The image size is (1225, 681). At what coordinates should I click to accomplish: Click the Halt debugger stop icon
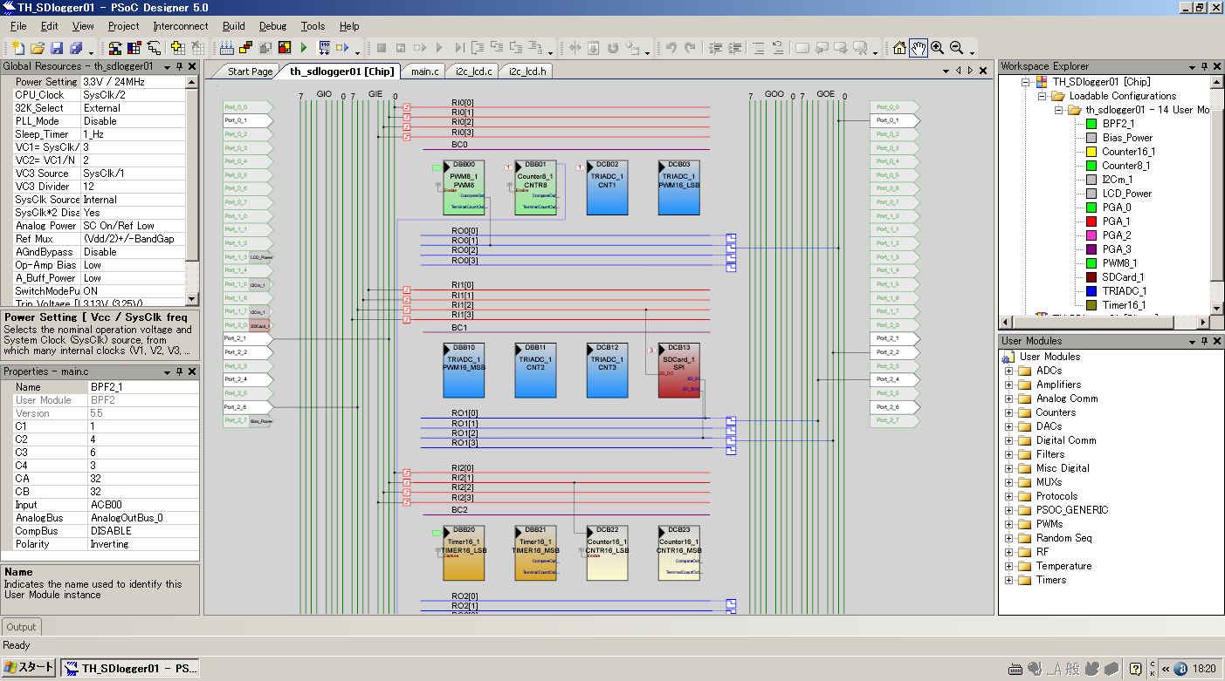382,48
